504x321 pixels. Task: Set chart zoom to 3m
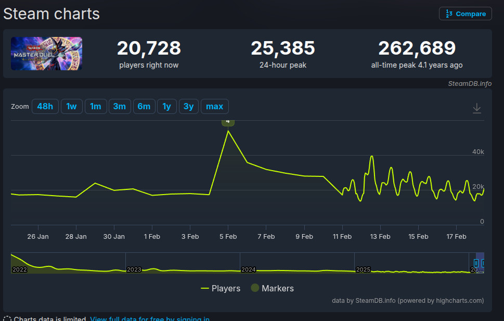120,107
